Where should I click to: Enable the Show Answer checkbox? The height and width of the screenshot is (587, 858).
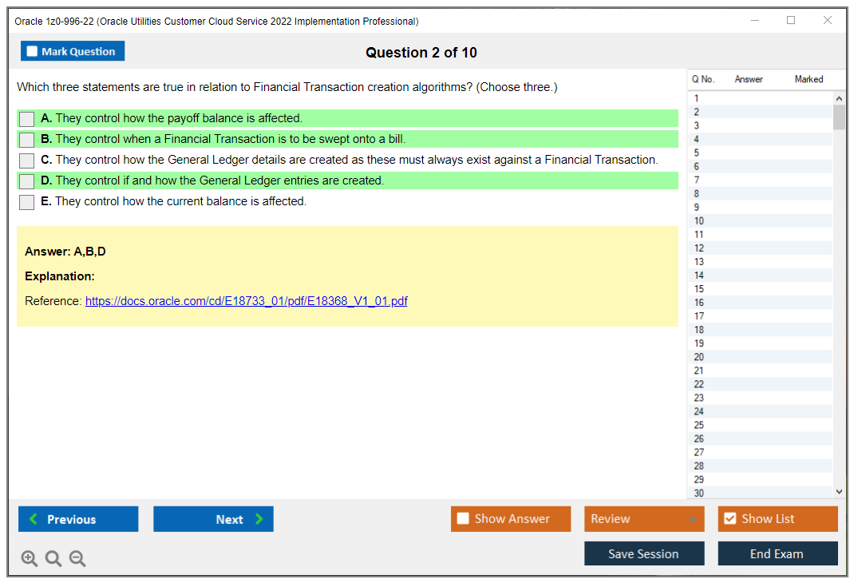point(463,518)
